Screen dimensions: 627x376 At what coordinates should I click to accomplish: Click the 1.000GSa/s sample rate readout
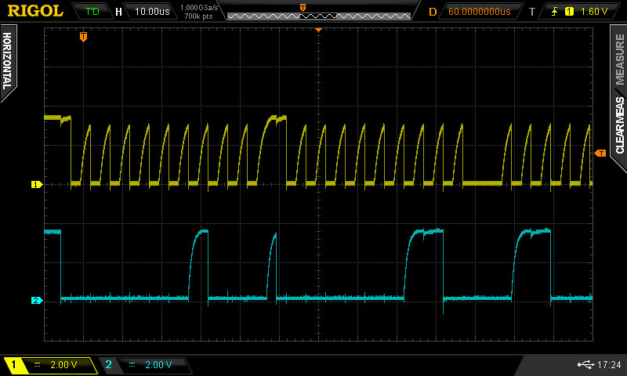[198, 7]
